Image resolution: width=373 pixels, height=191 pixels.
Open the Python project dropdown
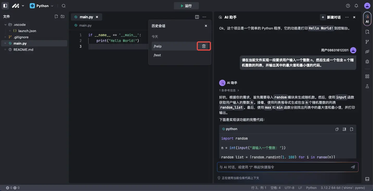pyautogui.click(x=42, y=6)
